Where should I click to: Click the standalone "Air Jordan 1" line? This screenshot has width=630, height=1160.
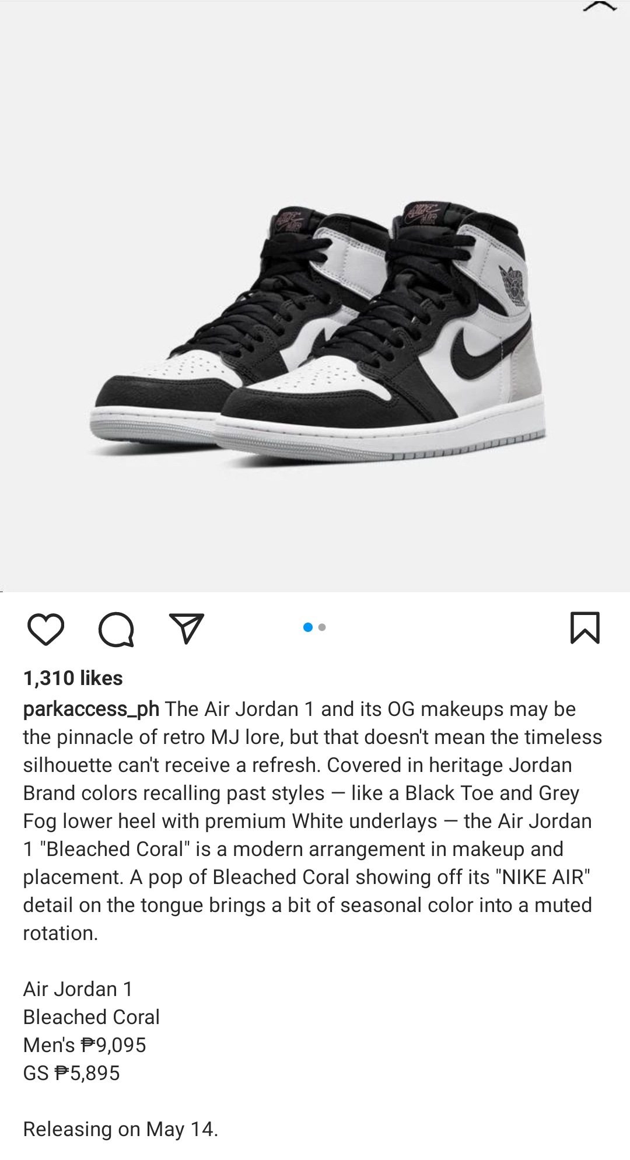tap(78, 989)
